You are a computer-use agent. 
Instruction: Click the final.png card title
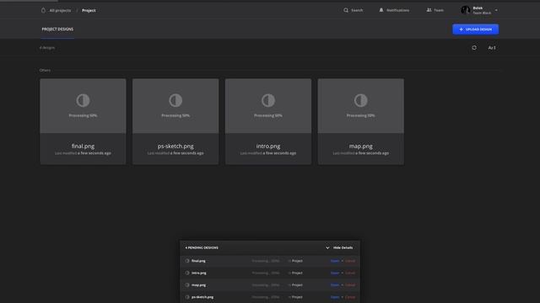click(x=83, y=146)
